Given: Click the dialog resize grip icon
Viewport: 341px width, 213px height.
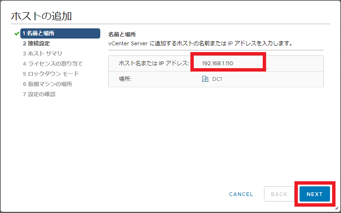Looking at the screenshot, I should coord(336,208).
